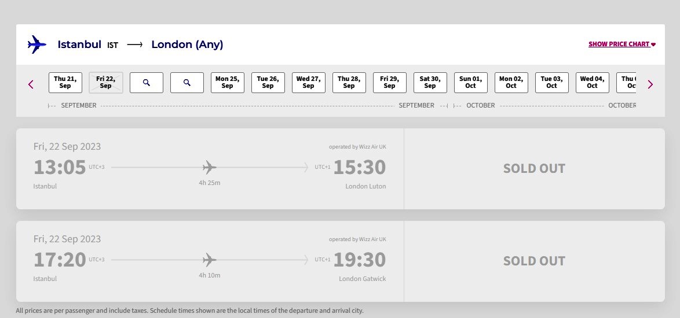
Task: Select the crossed-out Fri 22, Sep date
Action: pyautogui.click(x=106, y=83)
